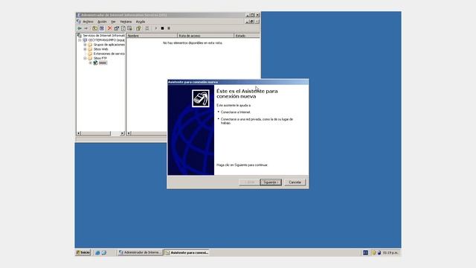Collapse the local computer node in tree
The width and height of the screenshot is (476, 268).
(80, 39)
